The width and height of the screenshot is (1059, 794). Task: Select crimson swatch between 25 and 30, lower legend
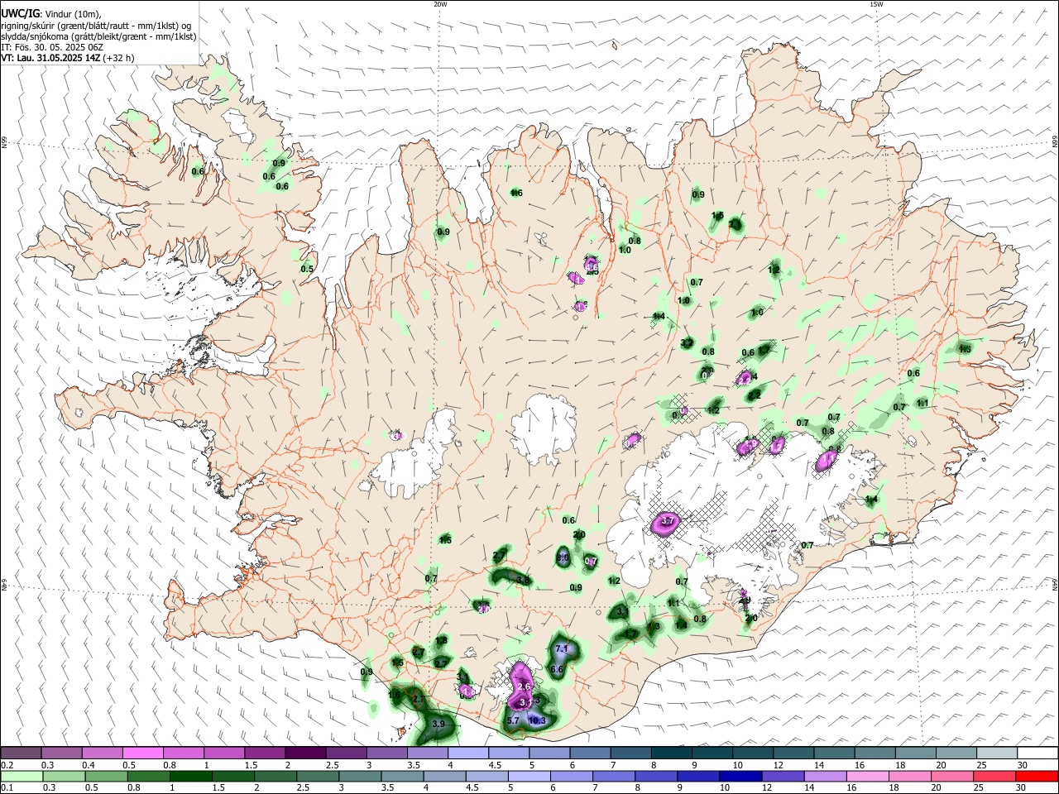[997, 777]
